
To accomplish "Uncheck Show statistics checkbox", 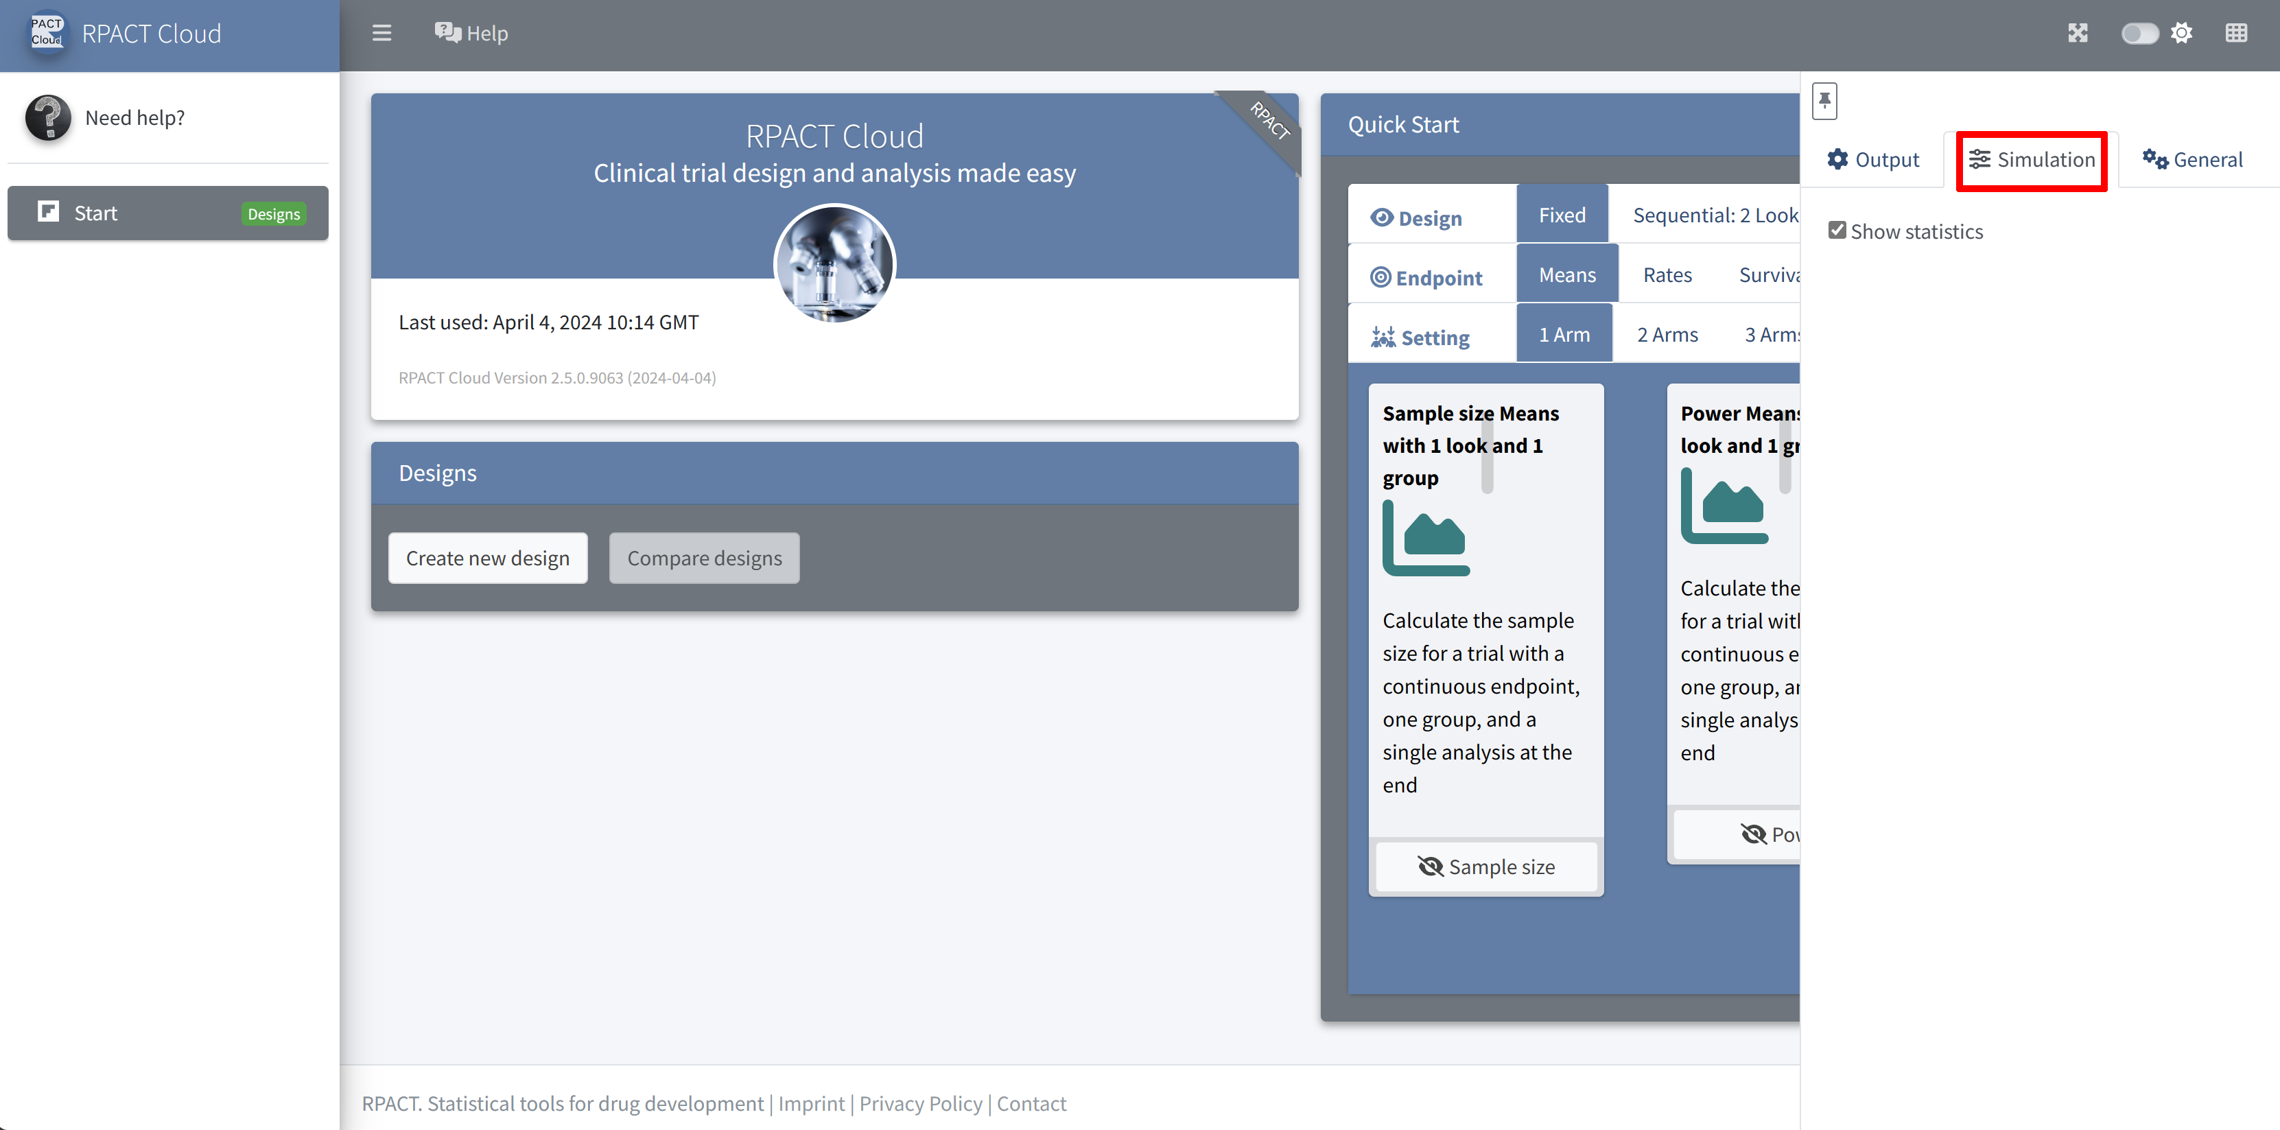I will coord(1837,231).
